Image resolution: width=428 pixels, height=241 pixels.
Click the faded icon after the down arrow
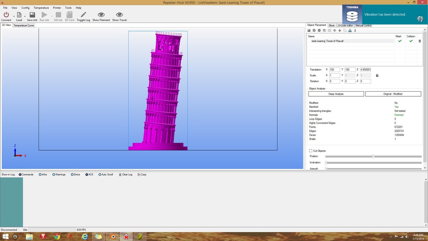[345, 30]
